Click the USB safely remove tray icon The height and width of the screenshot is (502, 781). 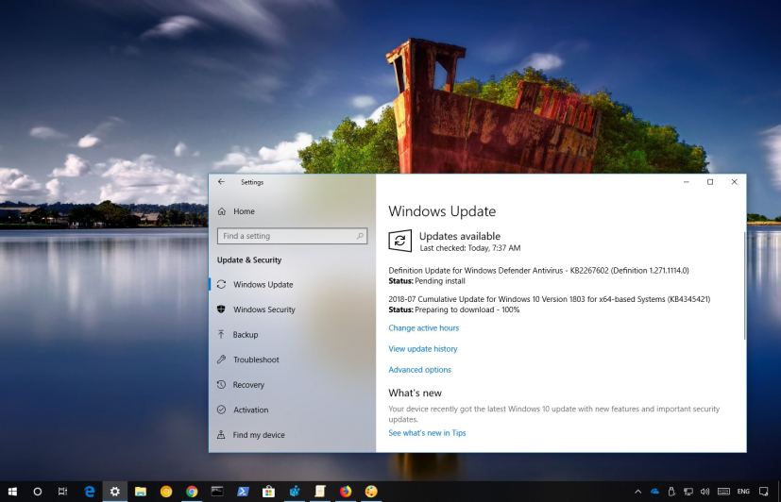pos(671,492)
